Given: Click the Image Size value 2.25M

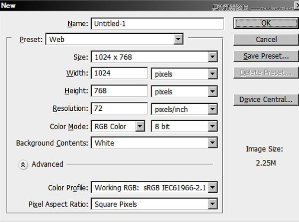Looking at the screenshot, I should coord(266,163).
